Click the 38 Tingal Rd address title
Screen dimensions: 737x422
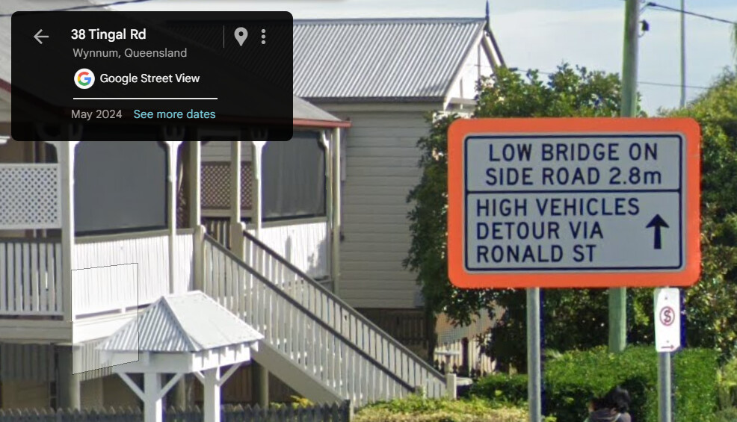tap(108, 34)
